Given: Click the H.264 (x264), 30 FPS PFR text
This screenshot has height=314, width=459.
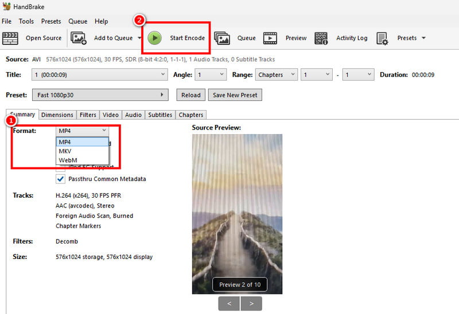Looking at the screenshot, I should [88, 195].
